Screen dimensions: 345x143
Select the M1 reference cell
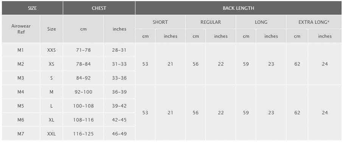point(21,50)
